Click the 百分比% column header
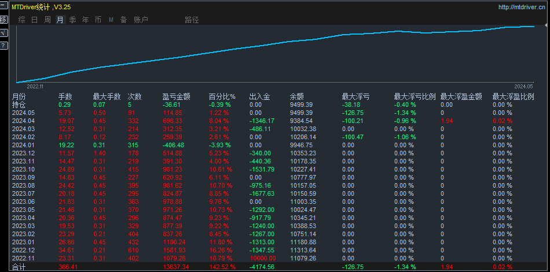This screenshot has width=550, height=272. (222, 96)
